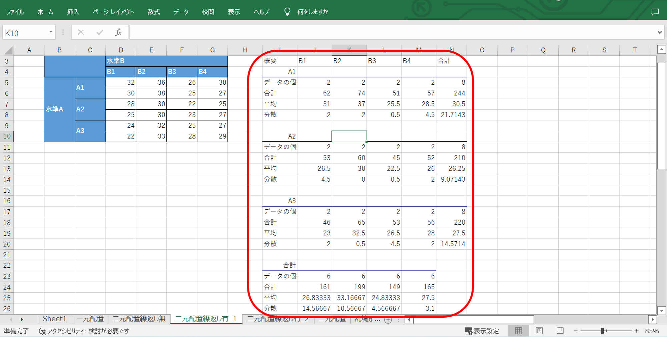Switch to Page Layout view icon

click(539, 331)
